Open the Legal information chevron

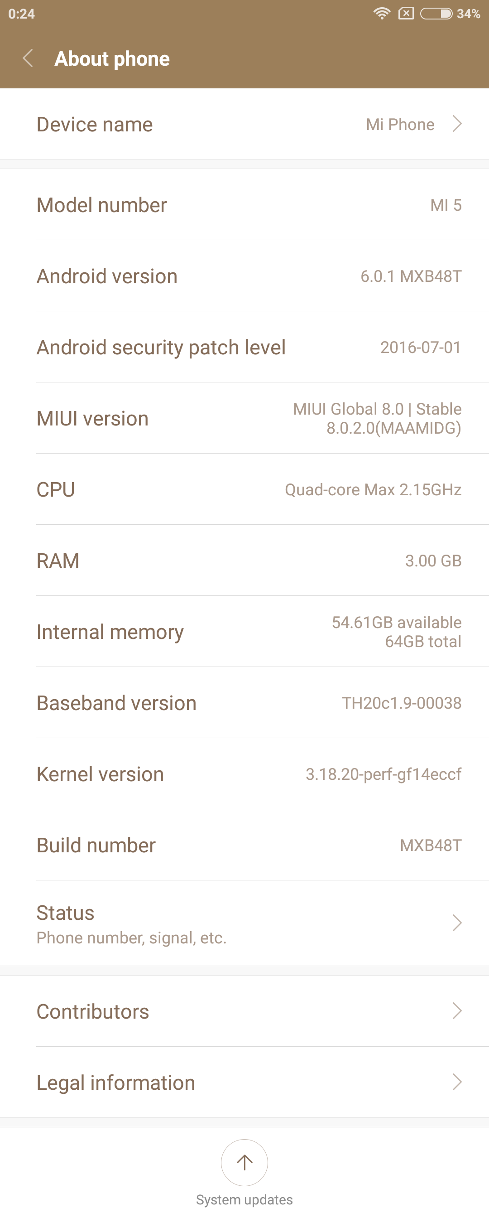pyautogui.click(x=456, y=1082)
